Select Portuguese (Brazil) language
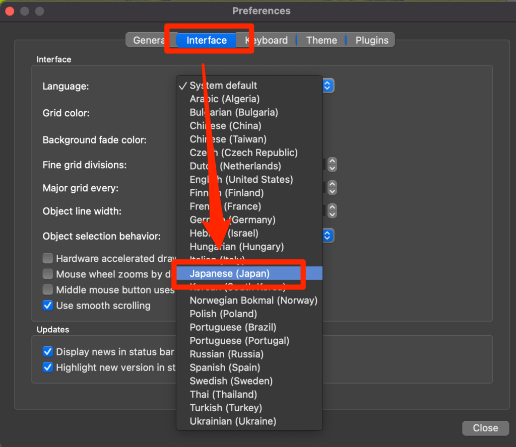Screen dimensions: 516x447 click(249, 327)
